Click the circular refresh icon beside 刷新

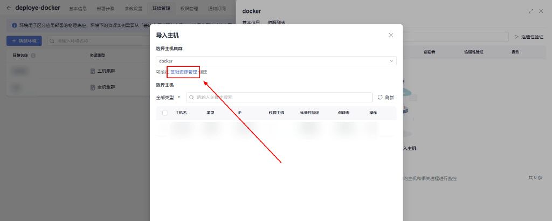(380, 98)
